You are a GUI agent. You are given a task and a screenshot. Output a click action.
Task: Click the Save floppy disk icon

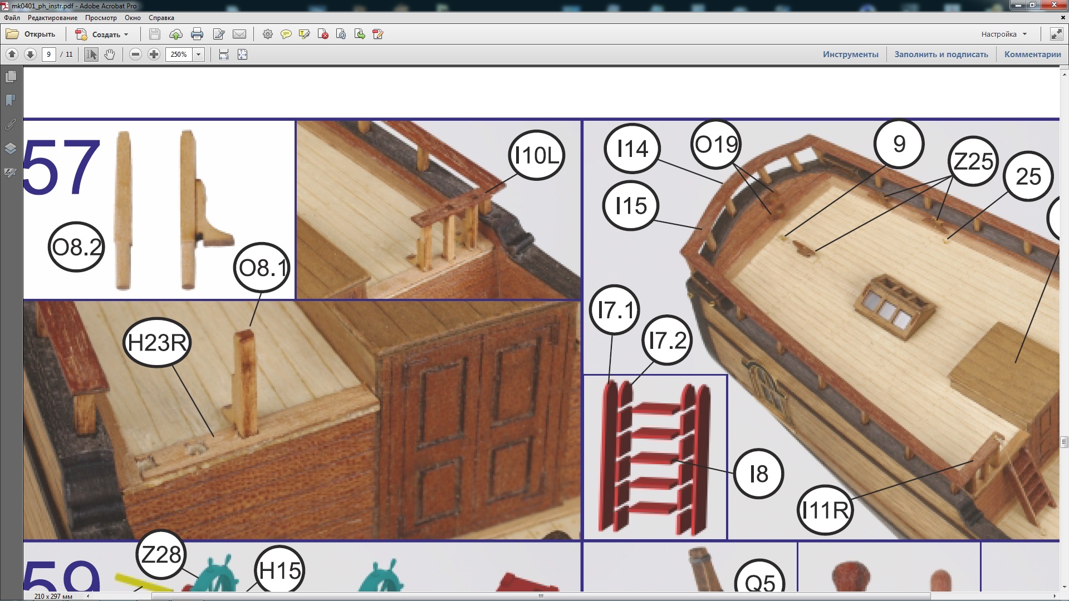click(155, 34)
